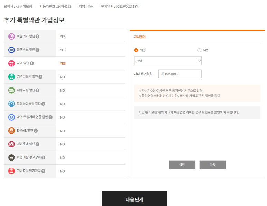
Task: Select the 대중교통 할인 row label
Action: [26, 90]
